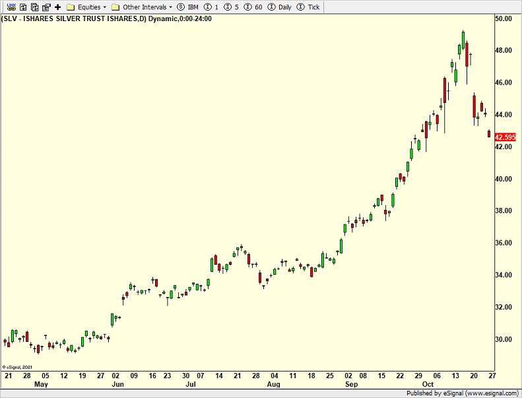This screenshot has height=398, width=522.
Task: Click the Sep month label on time axis
Action: (351, 383)
